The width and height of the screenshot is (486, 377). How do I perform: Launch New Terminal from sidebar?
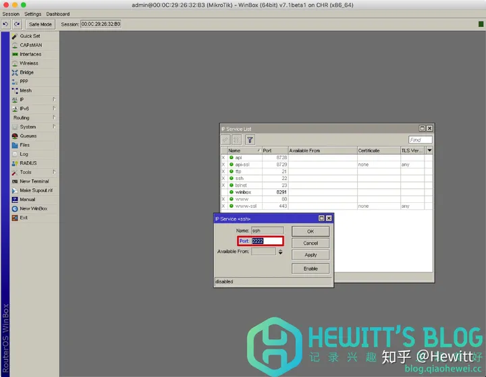pos(34,181)
